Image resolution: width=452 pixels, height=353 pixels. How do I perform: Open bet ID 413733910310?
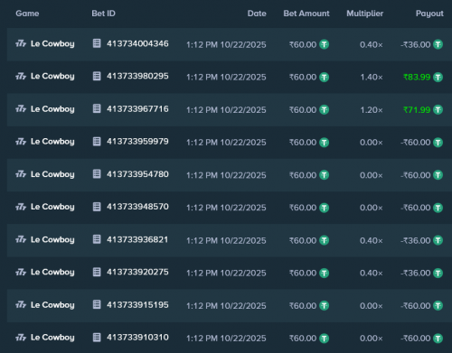[137, 338]
